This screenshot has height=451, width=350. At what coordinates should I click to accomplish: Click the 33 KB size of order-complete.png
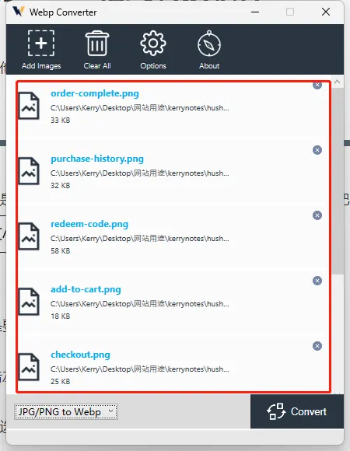(x=61, y=121)
